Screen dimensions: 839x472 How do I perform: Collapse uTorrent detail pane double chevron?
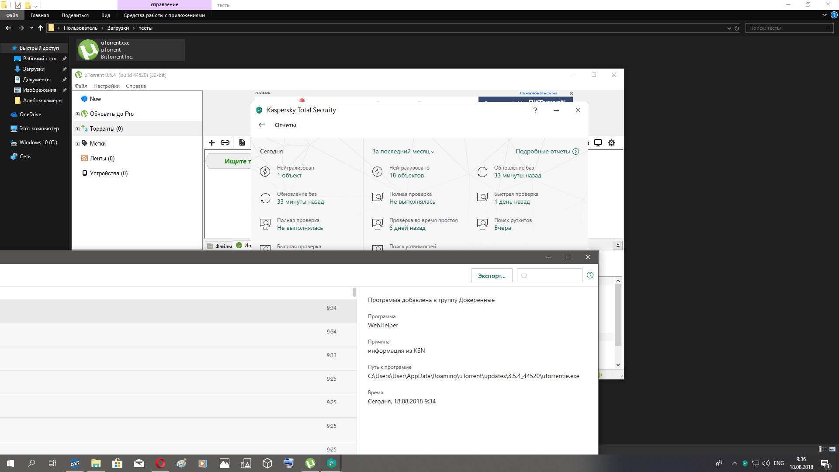point(617,246)
